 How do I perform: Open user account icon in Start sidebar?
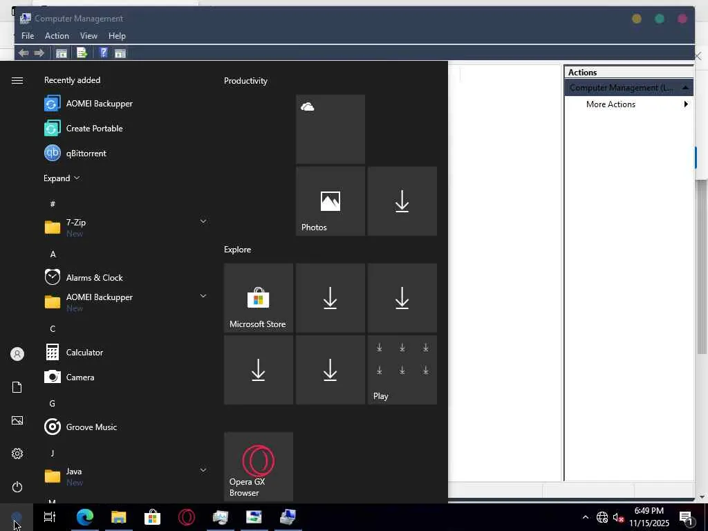tap(17, 354)
